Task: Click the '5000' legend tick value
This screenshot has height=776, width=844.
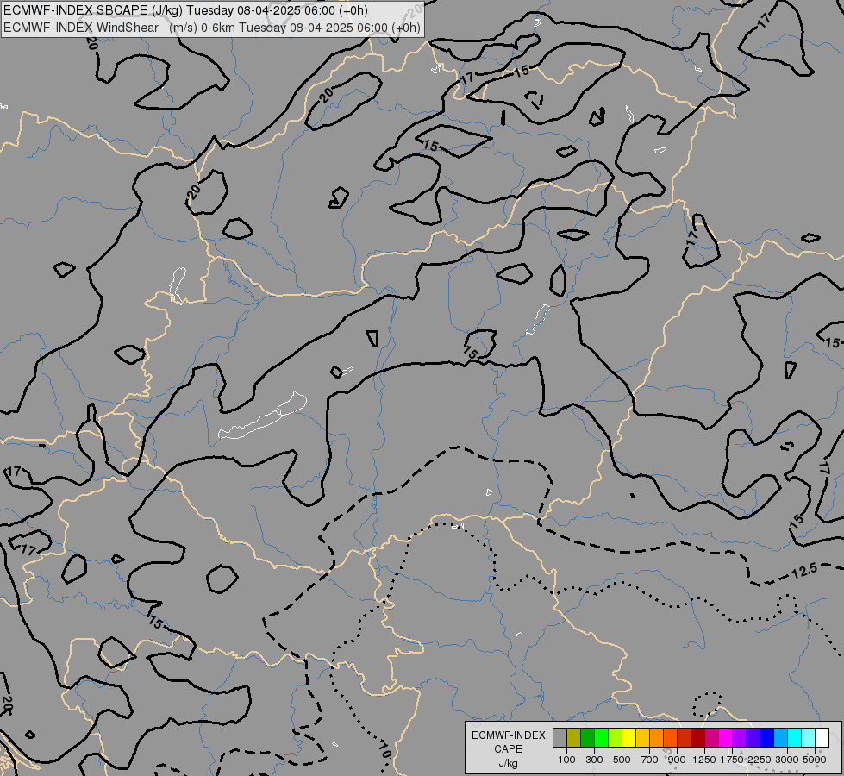Action: [x=815, y=760]
